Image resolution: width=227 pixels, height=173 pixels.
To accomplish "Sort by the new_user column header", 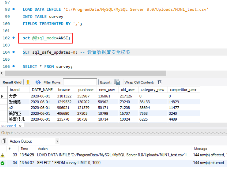I will (x=108, y=90).
